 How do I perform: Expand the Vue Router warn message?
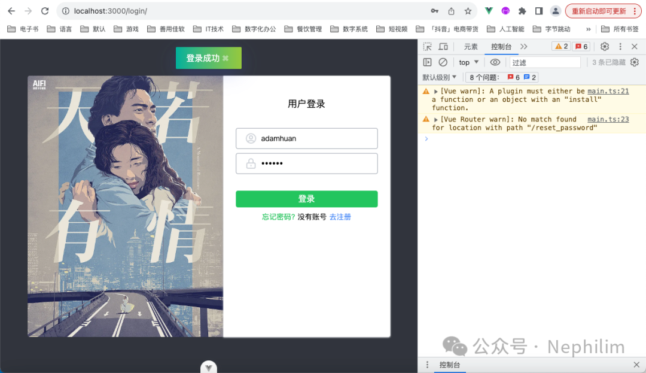pyautogui.click(x=435, y=120)
